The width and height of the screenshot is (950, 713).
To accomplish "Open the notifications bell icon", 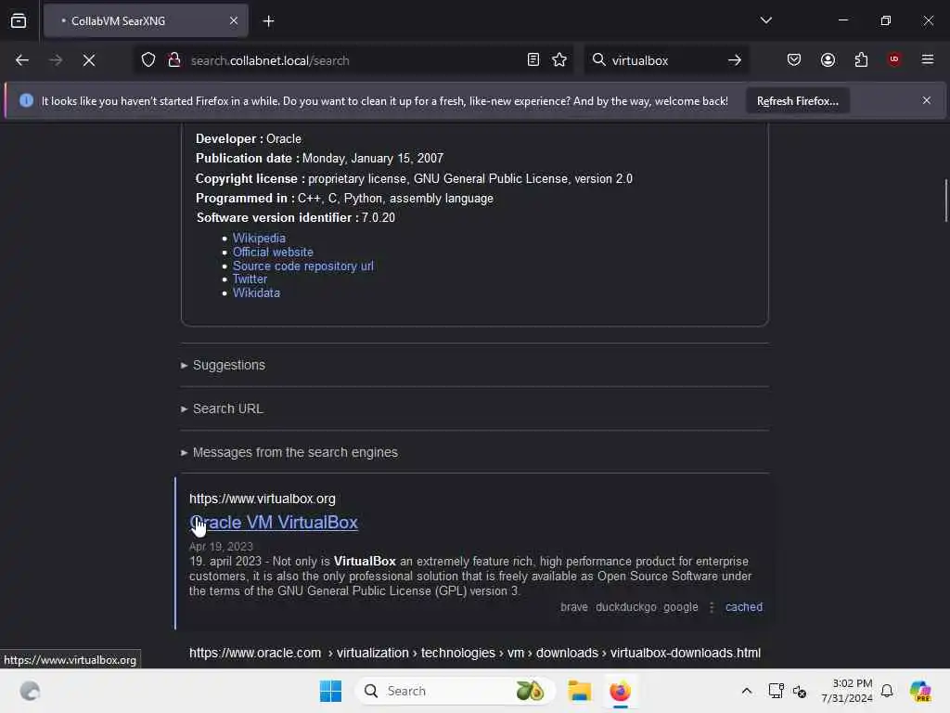I will [x=887, y=691].
